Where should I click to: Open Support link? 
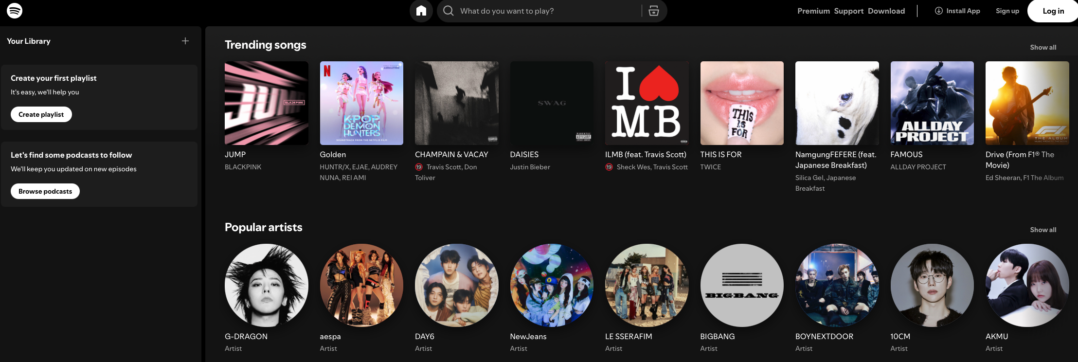(x=849, y=11)
